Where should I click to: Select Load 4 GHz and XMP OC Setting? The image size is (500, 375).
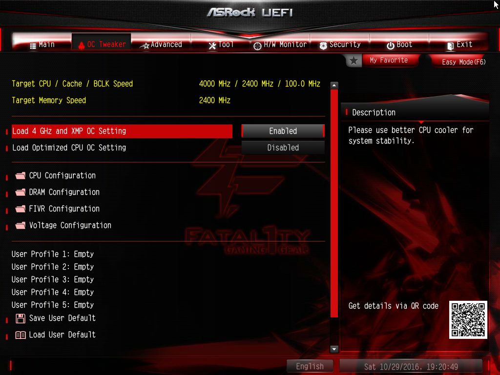point(122,131)
